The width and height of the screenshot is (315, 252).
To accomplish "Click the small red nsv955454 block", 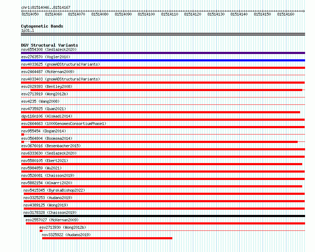I will click(23, 134).
